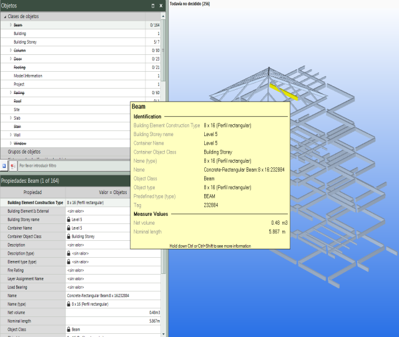Screen dimensions: 399x337
Task: Collapse the Clases de objetos section
Action: tap(4, 16)
